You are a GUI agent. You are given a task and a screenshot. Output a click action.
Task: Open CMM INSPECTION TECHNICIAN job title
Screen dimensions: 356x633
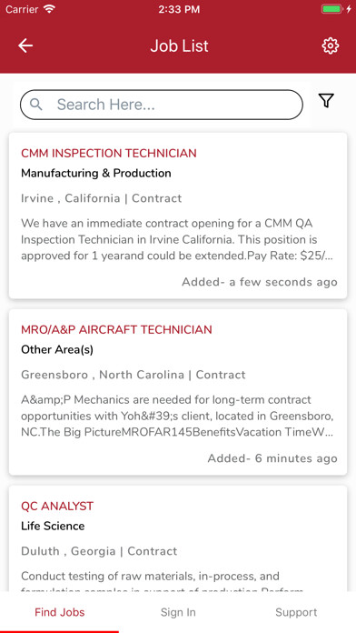(x=109, y=154)
